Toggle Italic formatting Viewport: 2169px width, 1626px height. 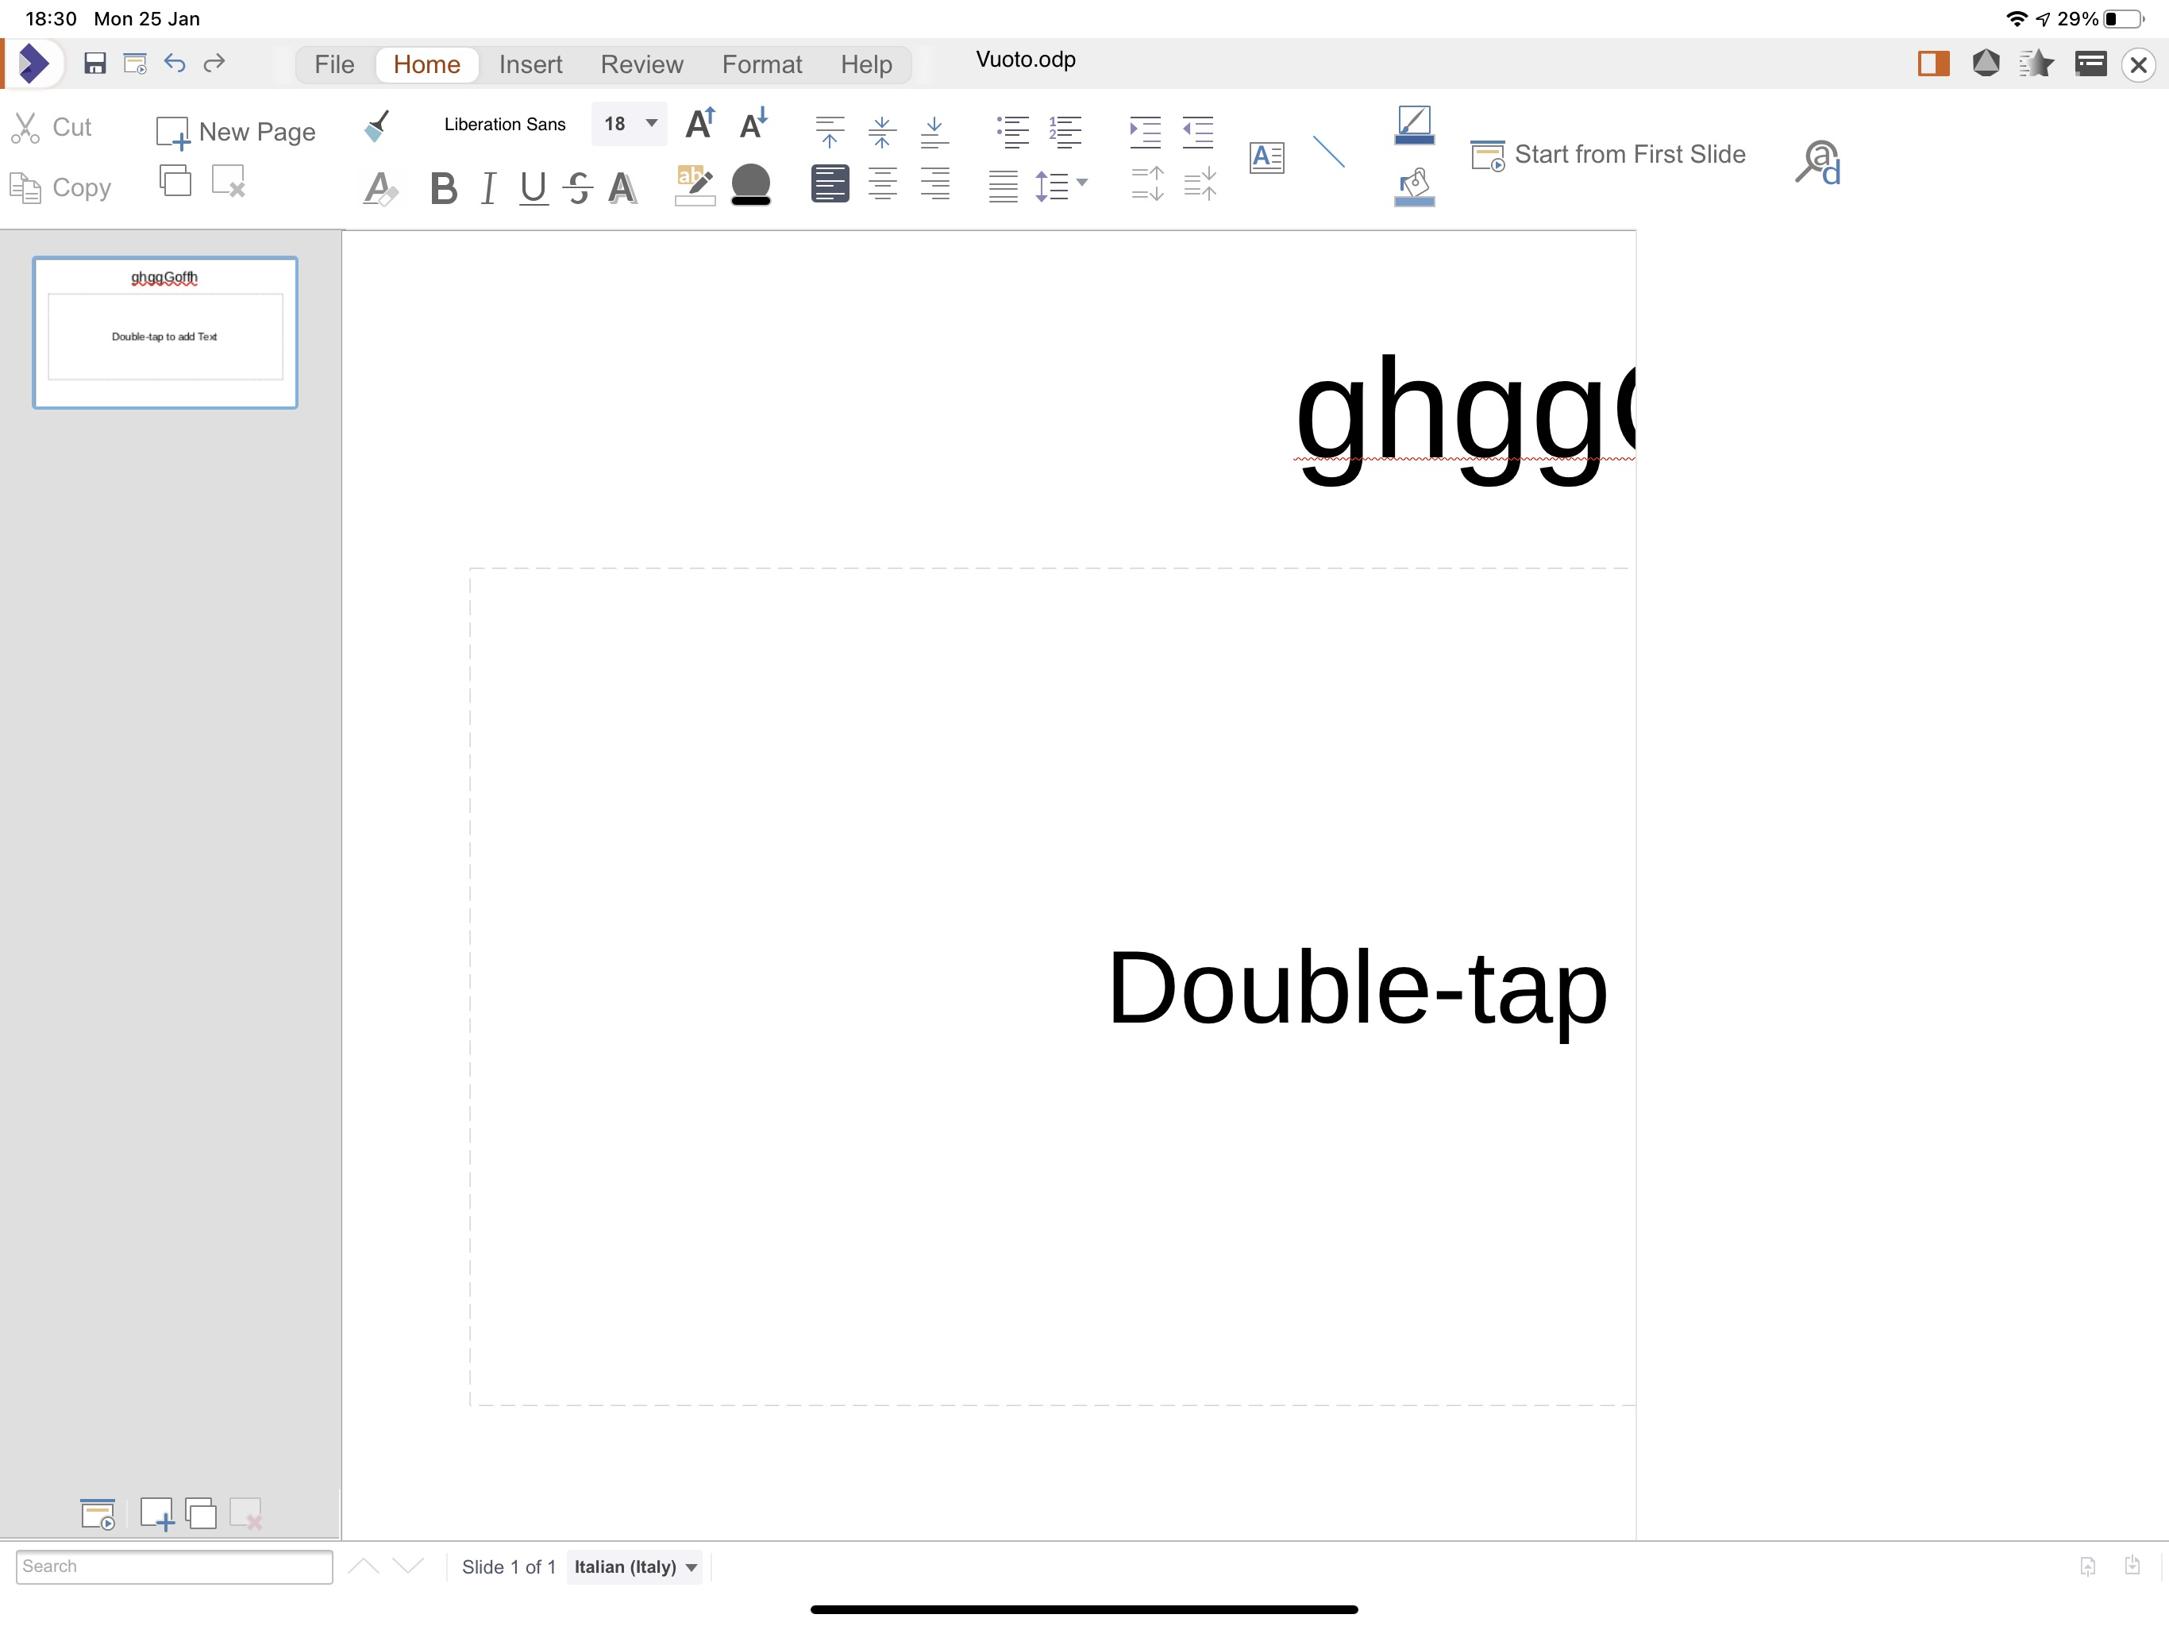pyautogui.click(x=488, y=187)
